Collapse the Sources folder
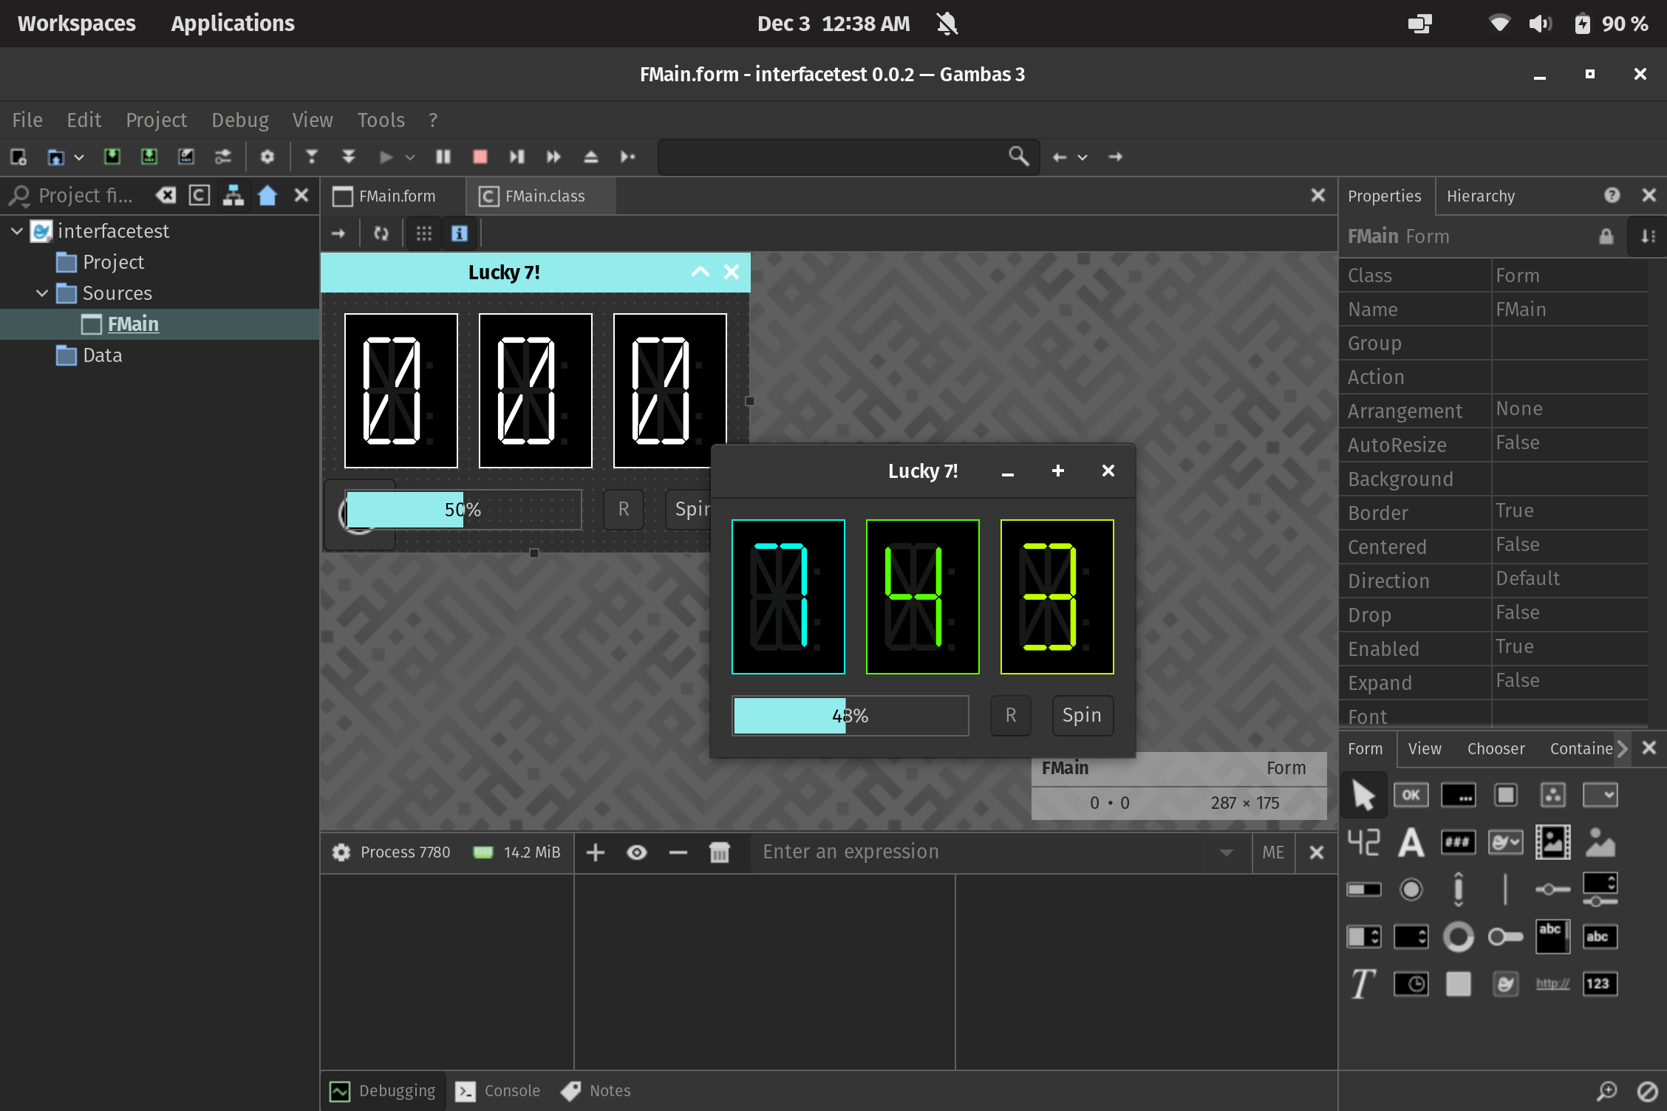Screen dimensions: 1667x1111 pyautogui.click(x=42, y=293)
